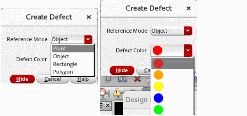Open left dialog's Reference Mode dropdown arrow
The height and width of the screenshot is (116, 247).
(x=88, y=39)
